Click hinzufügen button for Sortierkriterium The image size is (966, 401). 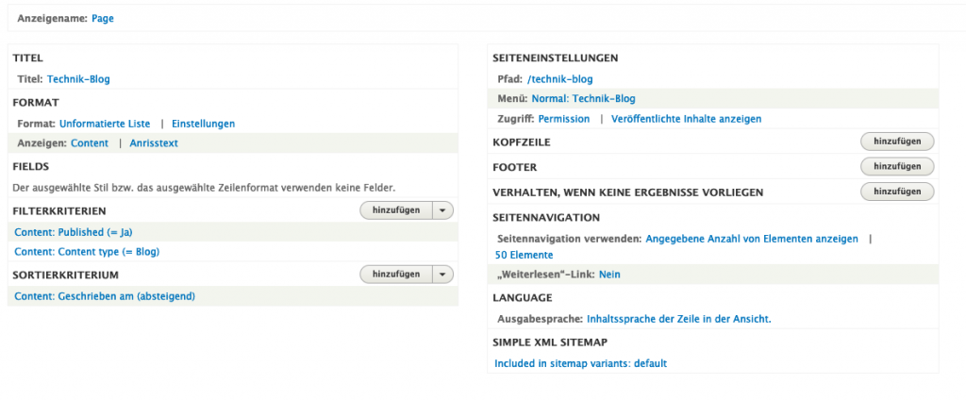(x=396, y=275)
